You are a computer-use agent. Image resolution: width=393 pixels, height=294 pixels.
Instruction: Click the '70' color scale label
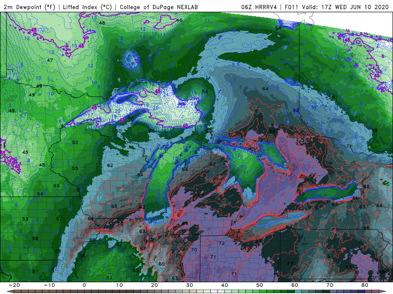pos(330,285)
